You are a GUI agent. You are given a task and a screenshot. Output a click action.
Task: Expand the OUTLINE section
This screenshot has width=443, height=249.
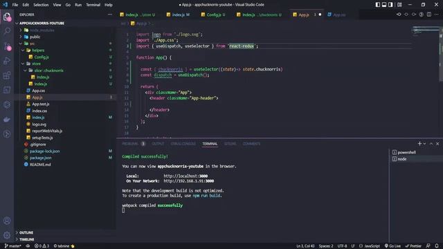(26, 232)
